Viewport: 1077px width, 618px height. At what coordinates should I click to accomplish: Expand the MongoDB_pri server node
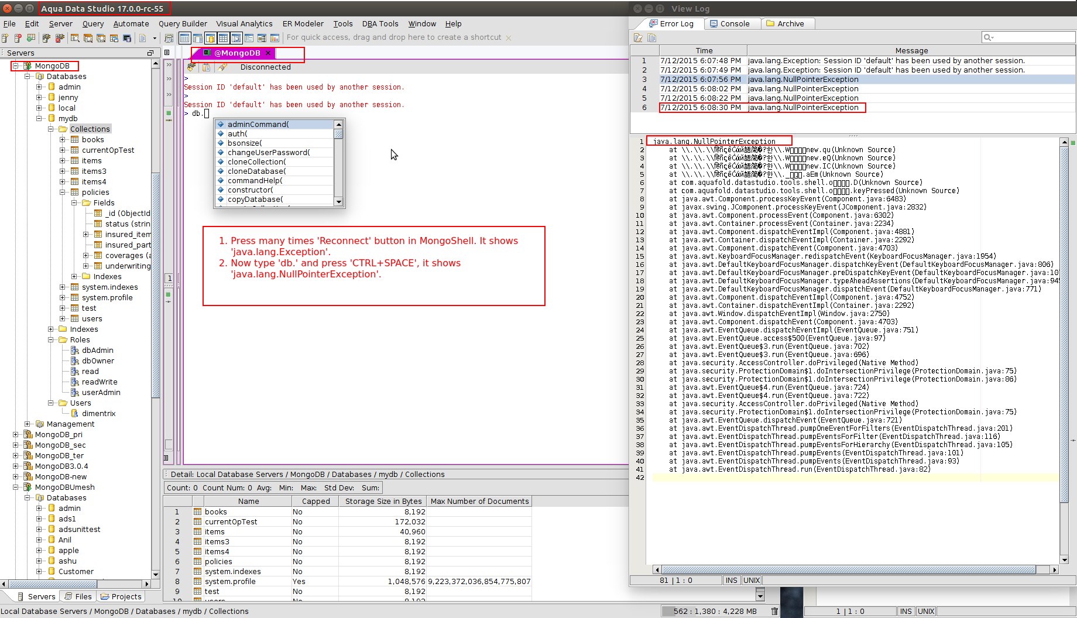[16, 434]
